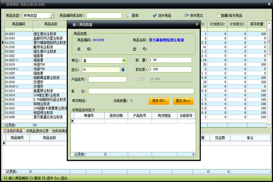Image resolution: width=273 pixels, height=182 pixels.
Task: Click the 折扣率 discount field
Action: (170, 70)
